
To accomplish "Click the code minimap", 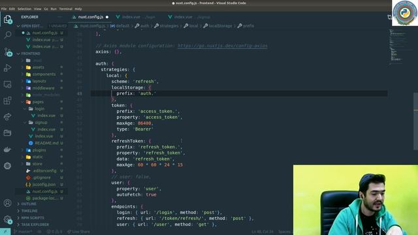I will pos(399,46).
